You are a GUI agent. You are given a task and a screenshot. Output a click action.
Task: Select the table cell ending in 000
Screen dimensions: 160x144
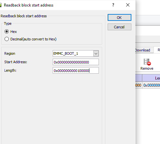tap(139, 85)
